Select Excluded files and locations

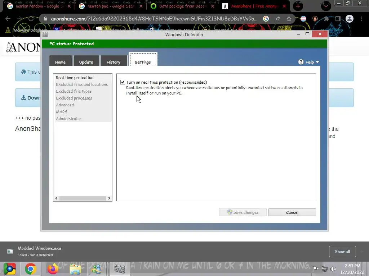[82, 84]
